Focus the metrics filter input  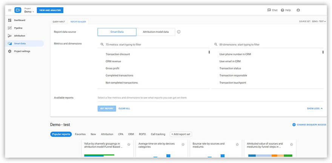click(x=154, y=45)
